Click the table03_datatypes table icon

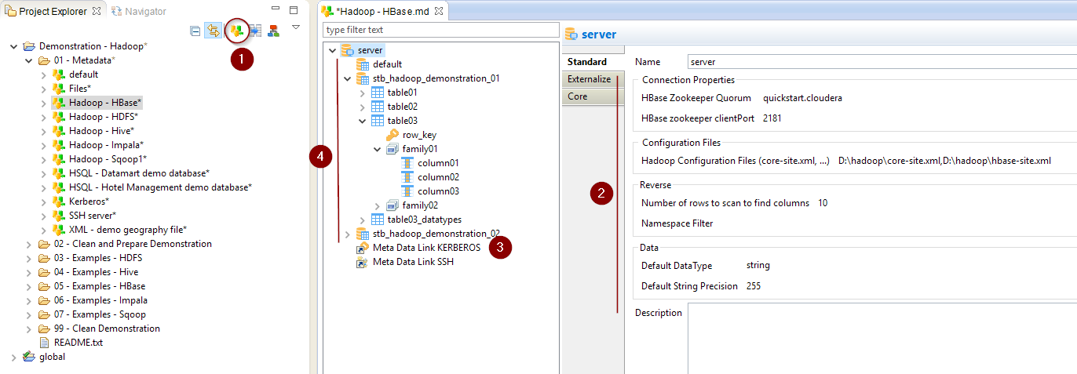pyautogui.click(x=378, y=220)
